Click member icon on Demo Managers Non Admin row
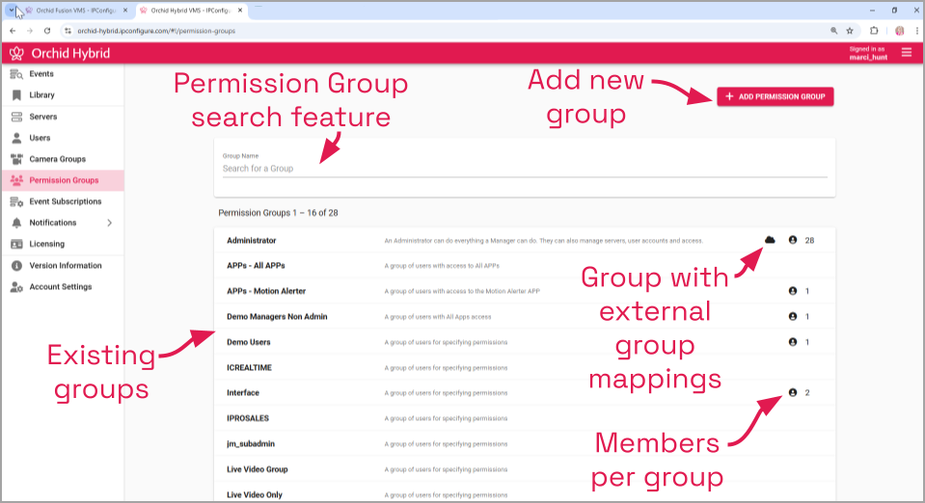Image resolution: width=925 pixels, height=503 pixels. tap(793, 317)
